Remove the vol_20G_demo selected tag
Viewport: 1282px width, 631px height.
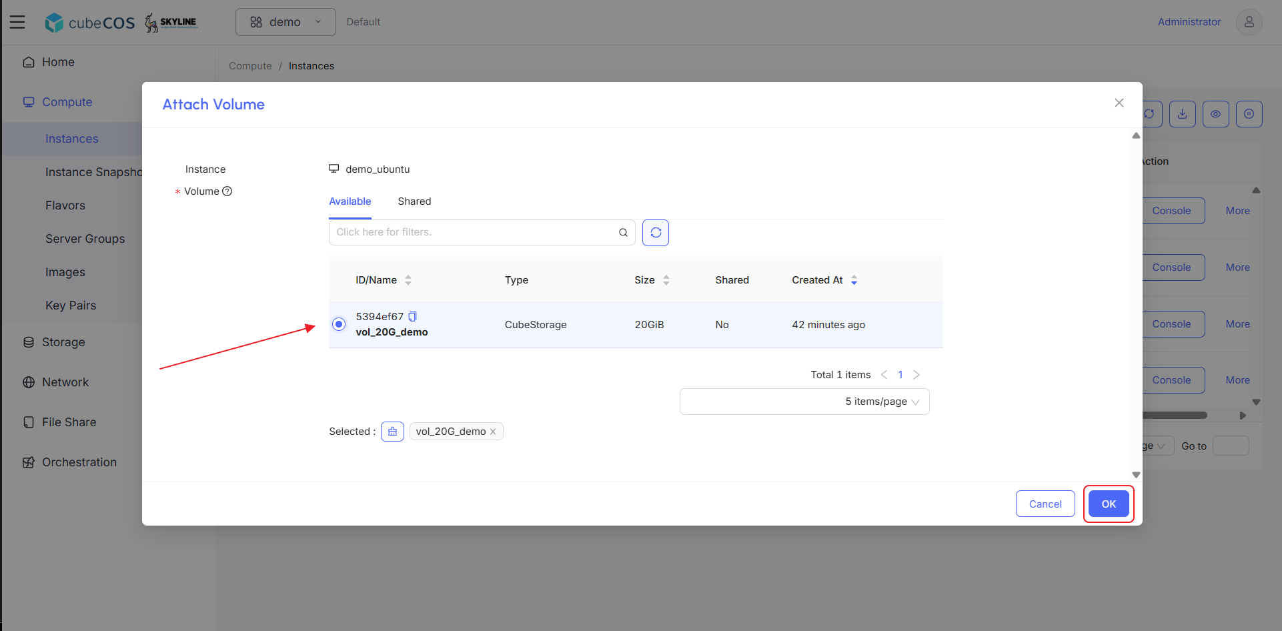tap(493, 432)
